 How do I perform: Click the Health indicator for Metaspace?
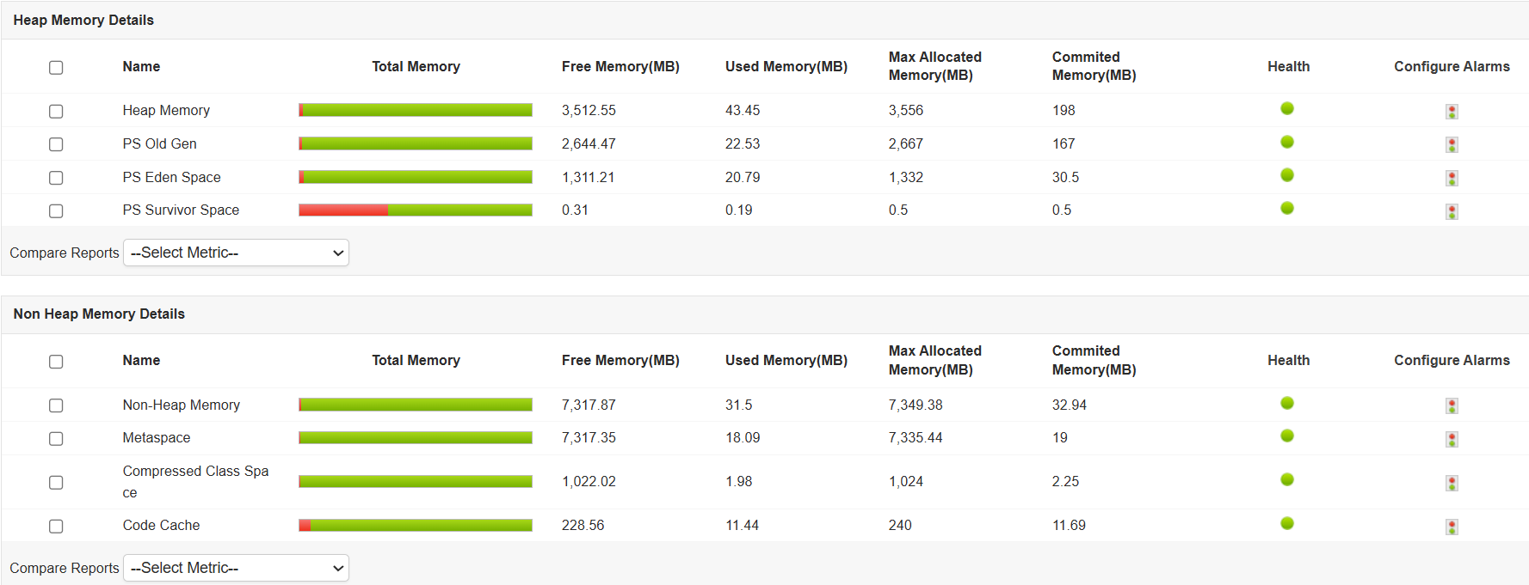point(1286,436)
